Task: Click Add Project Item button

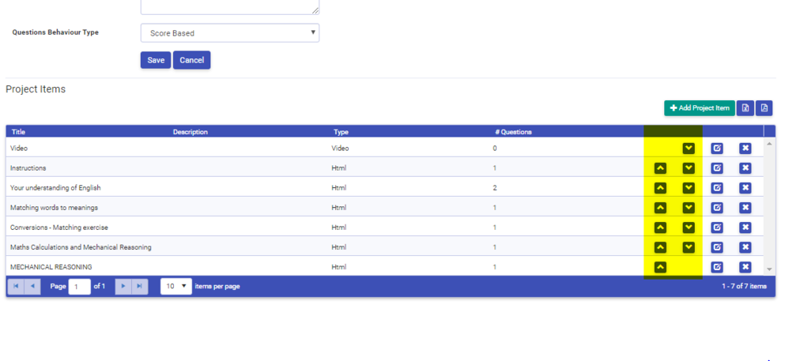Action: (700, 108)
